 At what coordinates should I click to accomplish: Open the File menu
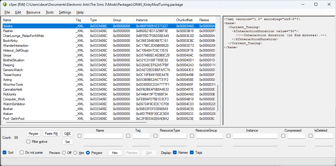(x=7, y=12)
